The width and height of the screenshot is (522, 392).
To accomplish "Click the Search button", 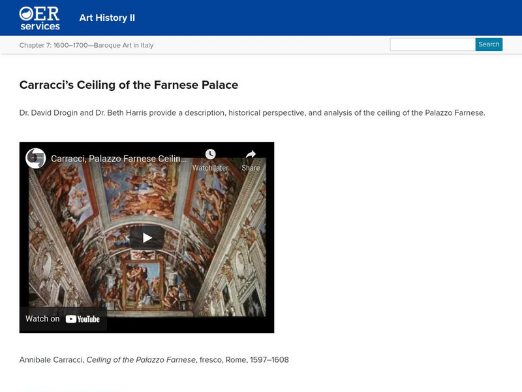I will [x=489, y=44].
